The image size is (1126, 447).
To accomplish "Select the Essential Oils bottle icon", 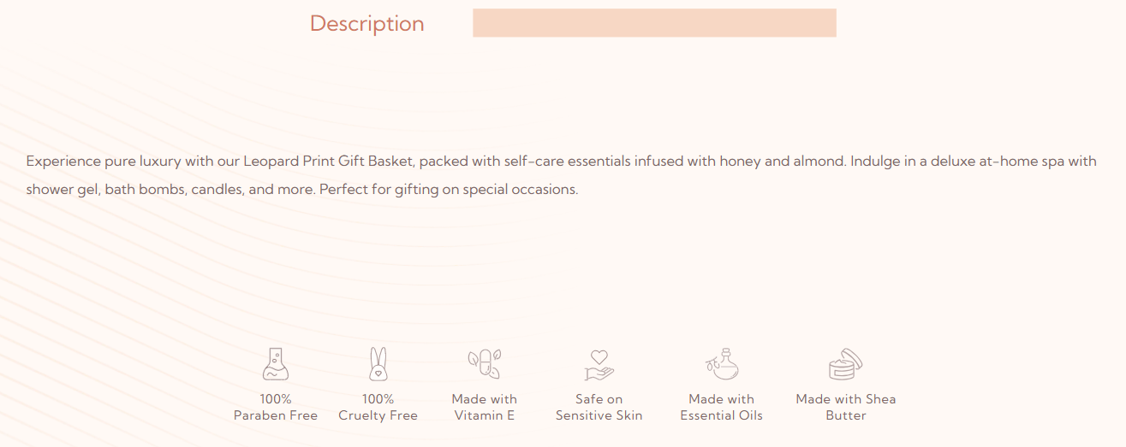I will (x=722, y=364).
